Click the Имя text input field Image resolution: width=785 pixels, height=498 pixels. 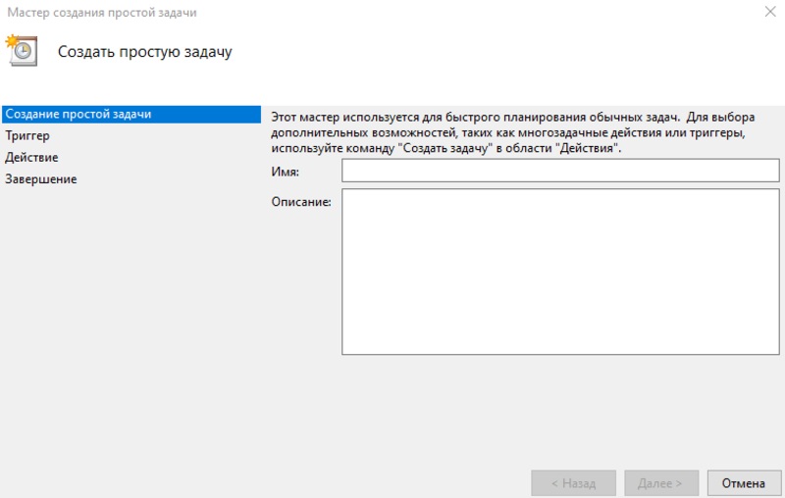[560, 172]
